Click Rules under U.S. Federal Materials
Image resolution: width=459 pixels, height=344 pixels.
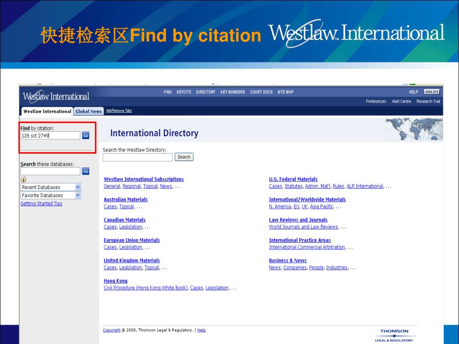click(x=338, y=186)
